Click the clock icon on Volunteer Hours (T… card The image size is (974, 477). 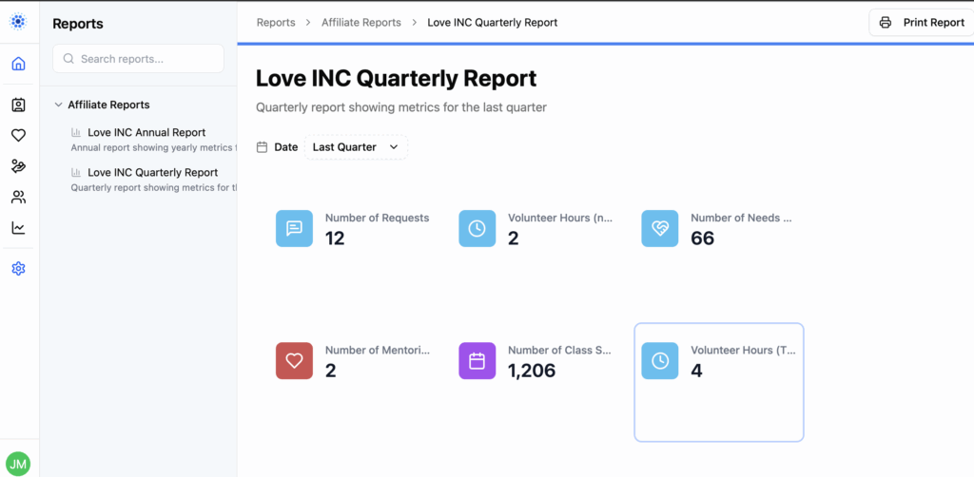coord(660,361)
